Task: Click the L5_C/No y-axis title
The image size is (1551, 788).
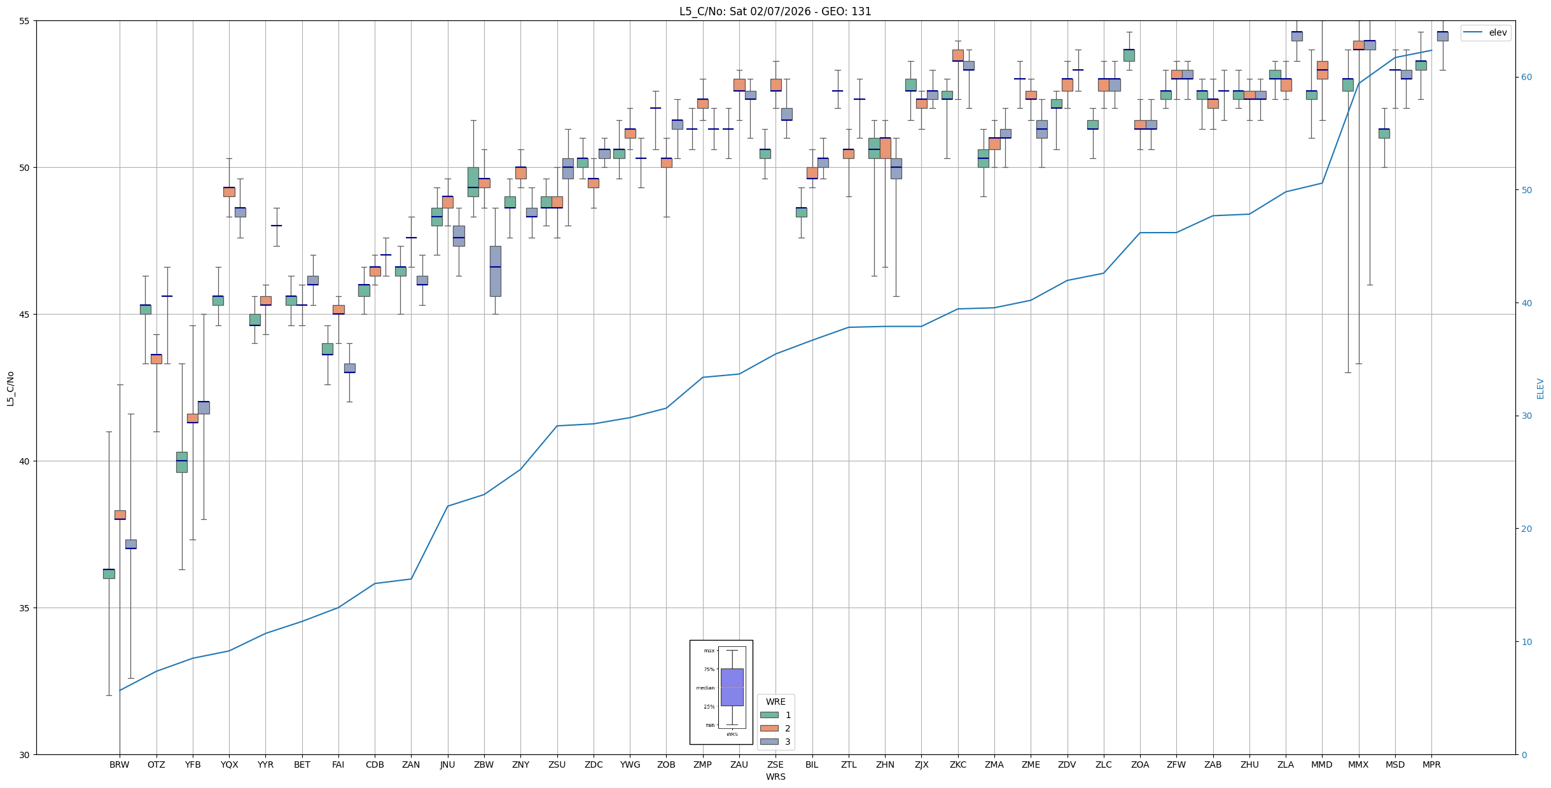Action: tap(10, 388)
